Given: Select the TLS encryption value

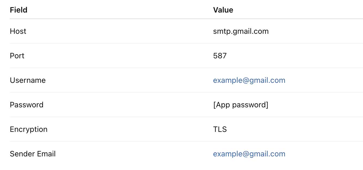Looking at the screenshot, I should coord(220,129).
